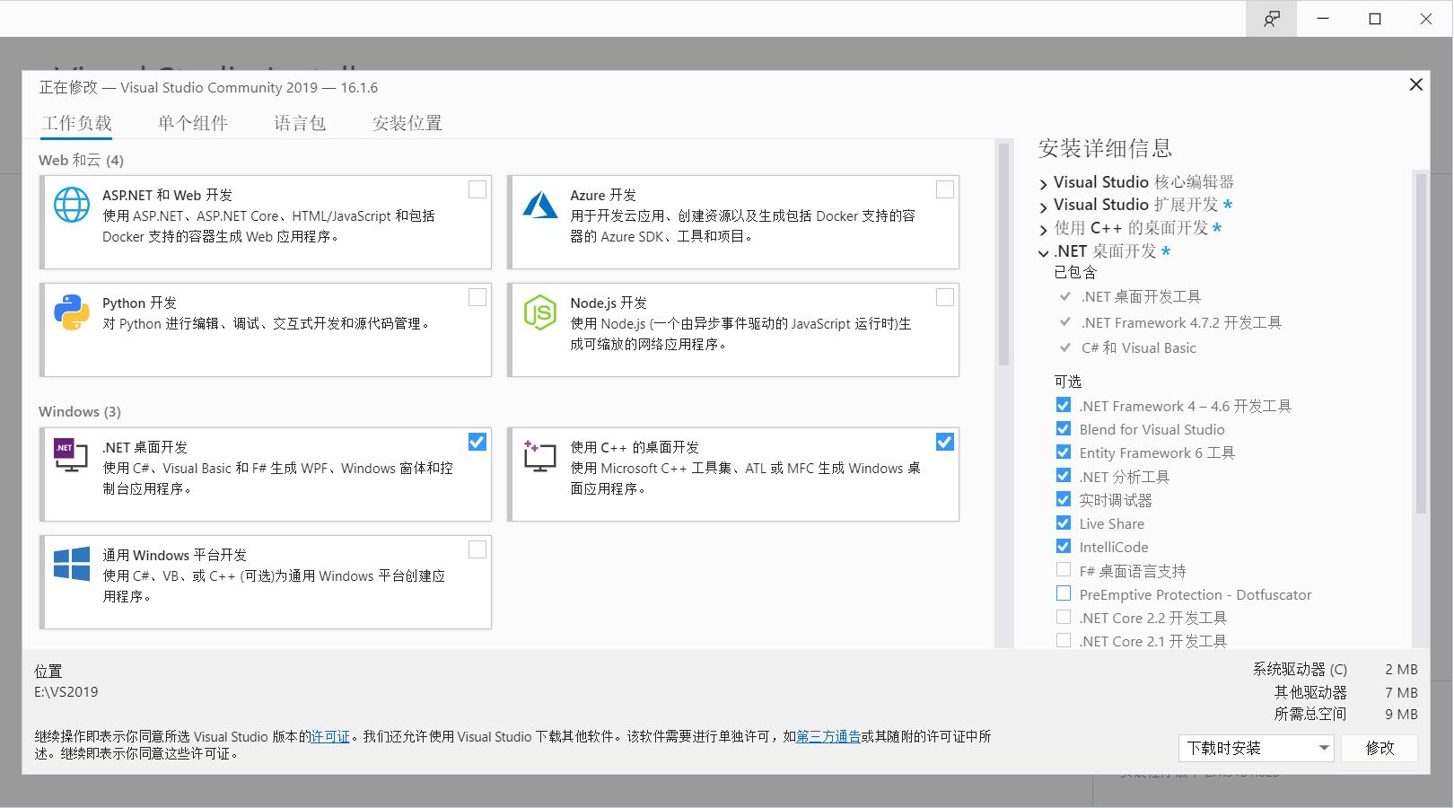Click .NET Framework 4.7.2 开发工具 included item
This screenshot has height=808, width=1454.
1181,322
